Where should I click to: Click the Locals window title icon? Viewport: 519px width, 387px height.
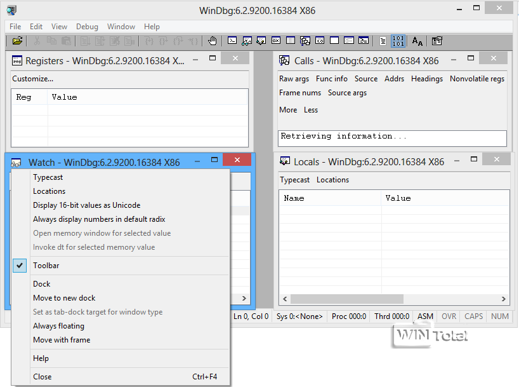[285, 161]
